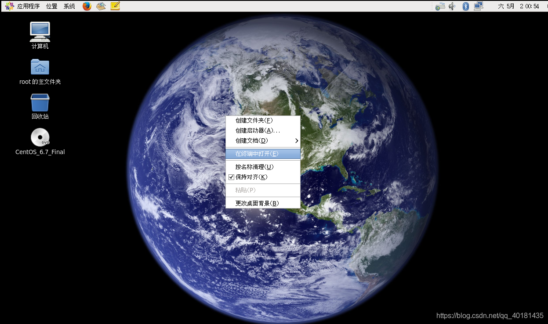Image resolution: width=548 pixels, height=324 pixels.
Task: Open the network connection tray icon
Action: pyautogui.click(x=479, y=6)
